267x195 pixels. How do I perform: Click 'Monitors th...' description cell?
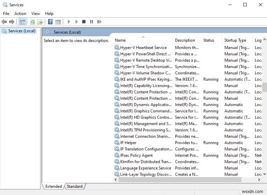tap(187, 48)
